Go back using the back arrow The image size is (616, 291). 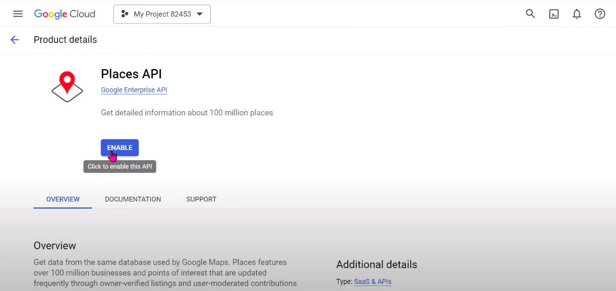(14, 39)
